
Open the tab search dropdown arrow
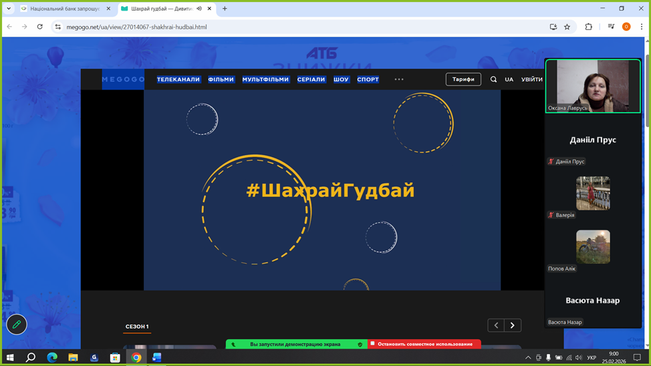click(9, 9)
